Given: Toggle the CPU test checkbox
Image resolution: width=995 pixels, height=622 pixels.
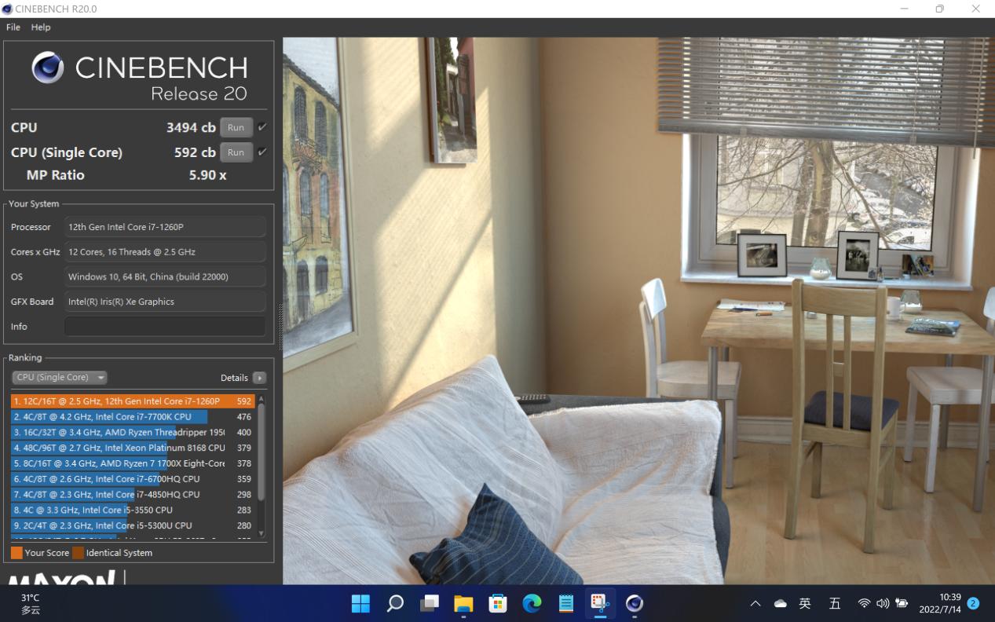Looking at the screenshot, I should coord(262,127).
